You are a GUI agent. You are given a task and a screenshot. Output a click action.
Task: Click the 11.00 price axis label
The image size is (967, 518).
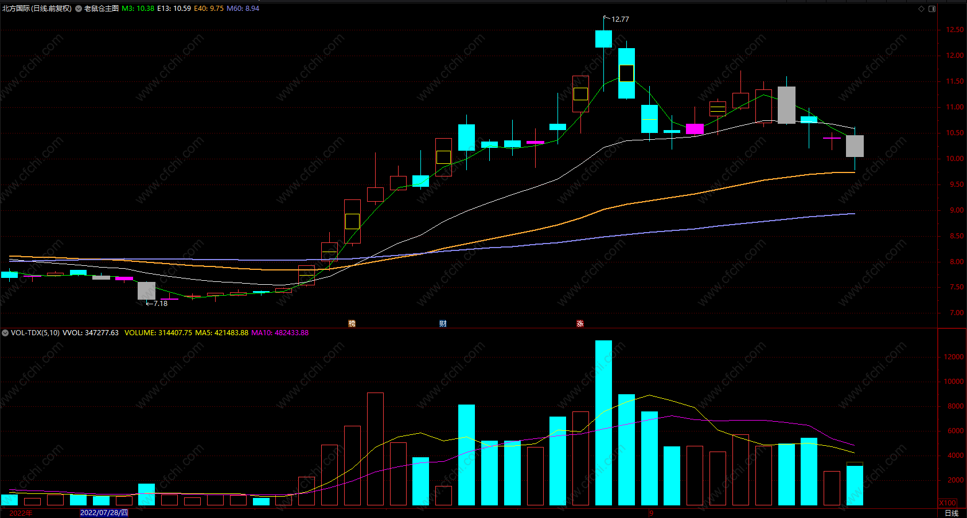click(x=955, y=107)
